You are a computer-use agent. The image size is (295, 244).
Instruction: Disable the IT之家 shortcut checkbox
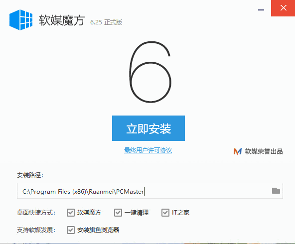click(x=165, y=213)
